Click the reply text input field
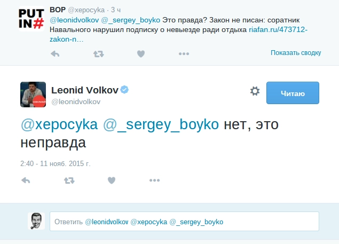 [184, 222]
